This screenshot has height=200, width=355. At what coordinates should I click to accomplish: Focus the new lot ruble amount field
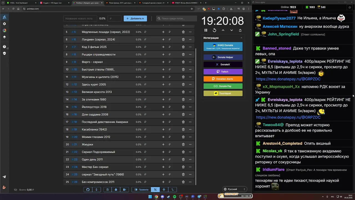(x=115, y=19)
